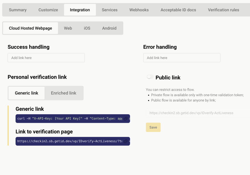
Task: Switch to Enriched link option
Action: pyautogui.click(x=63, y=93)
